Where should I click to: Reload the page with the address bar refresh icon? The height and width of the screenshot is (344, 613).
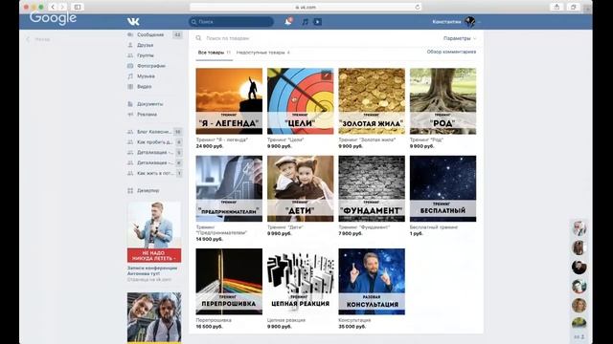tap(418, 7)
